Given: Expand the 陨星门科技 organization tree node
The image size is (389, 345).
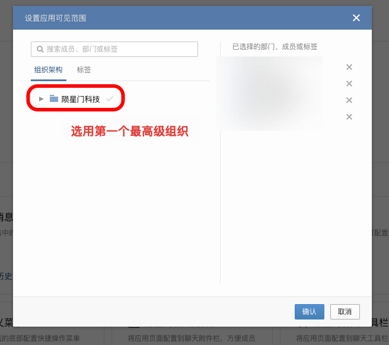Looking at the screenshot, I should point(41,99).
